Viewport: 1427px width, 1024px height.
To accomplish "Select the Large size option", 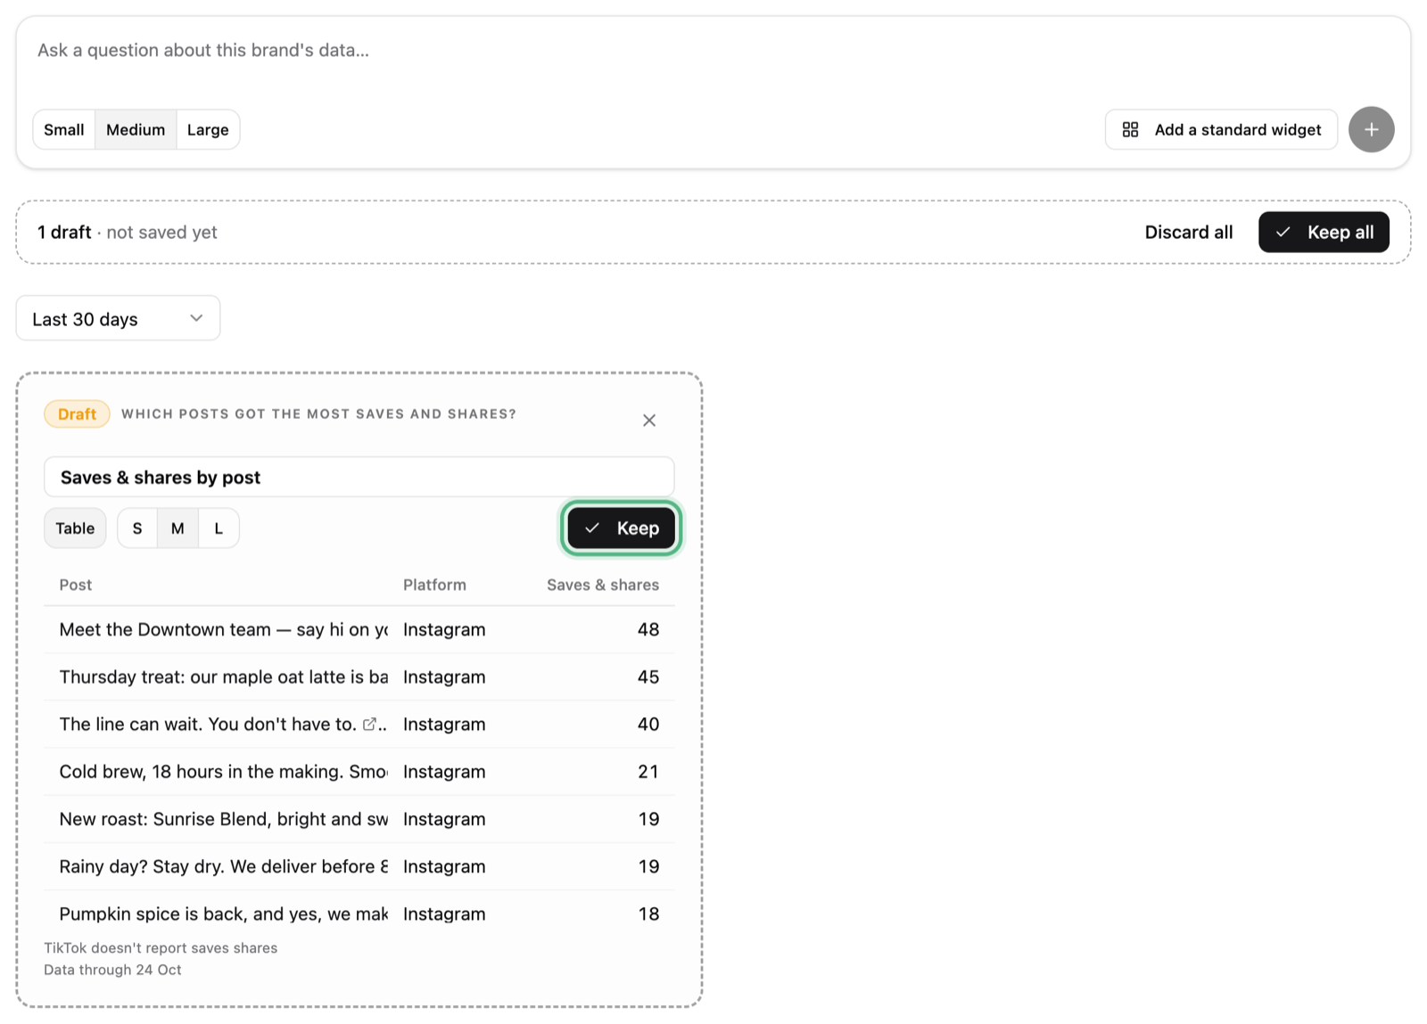I will 208,130.
